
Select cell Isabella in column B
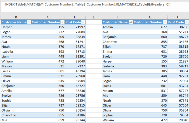click(x=16, y=52)
